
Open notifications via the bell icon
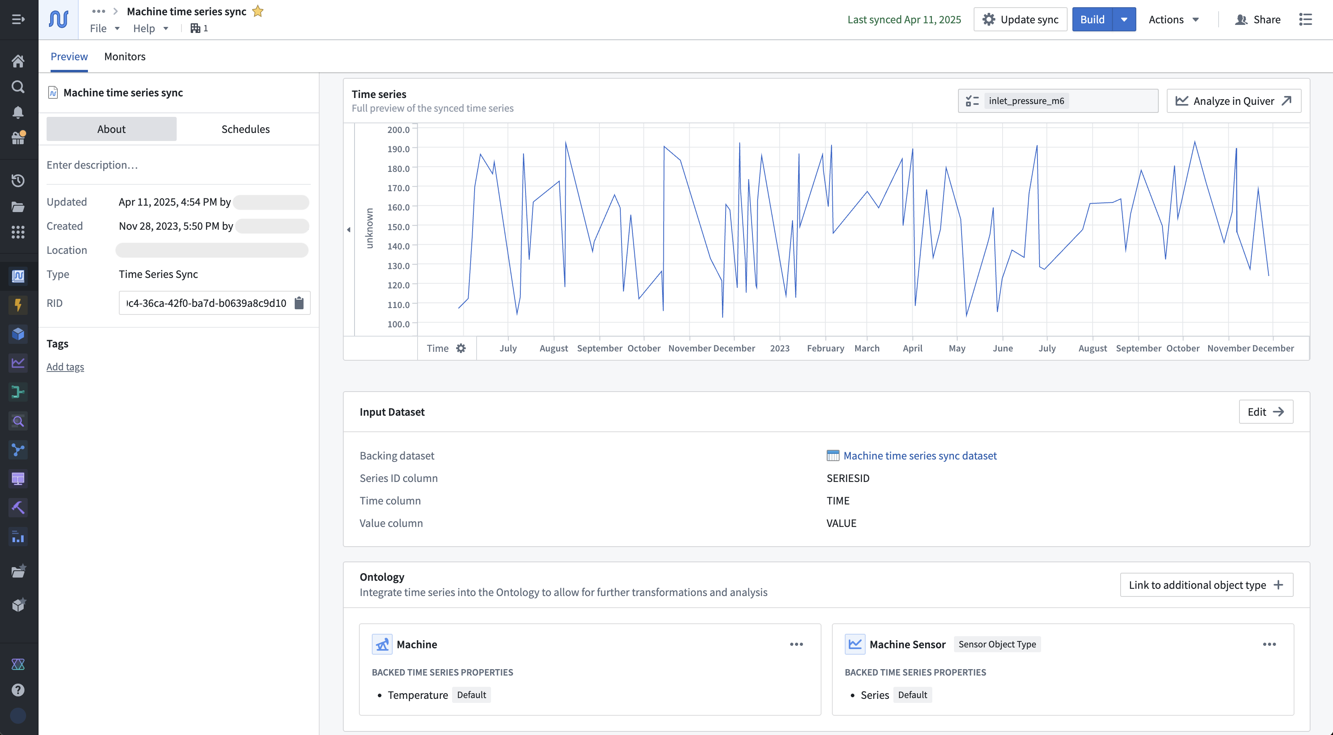[18, 112]
